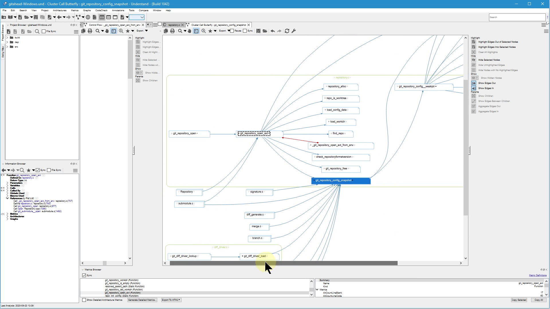Screen dimensions: 550x309
Task: Enable Sync checkbox in Metrics Browser
Action: [84, 276]
